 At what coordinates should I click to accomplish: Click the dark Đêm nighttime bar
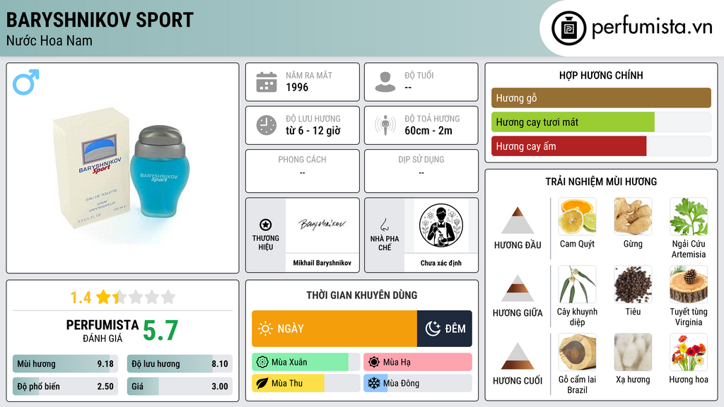pos(445,329)
